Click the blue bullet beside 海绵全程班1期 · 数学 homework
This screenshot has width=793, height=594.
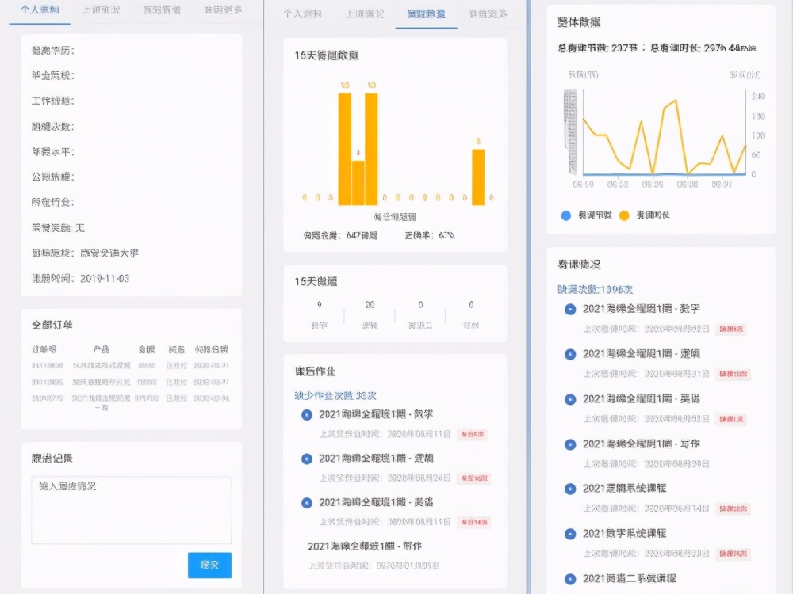click(x=307, y=415)
